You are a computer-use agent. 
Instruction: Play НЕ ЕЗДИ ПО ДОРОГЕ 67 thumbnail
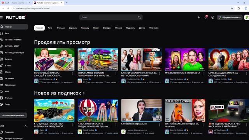(228, 110)
